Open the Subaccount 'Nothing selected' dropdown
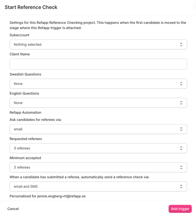 94,44
